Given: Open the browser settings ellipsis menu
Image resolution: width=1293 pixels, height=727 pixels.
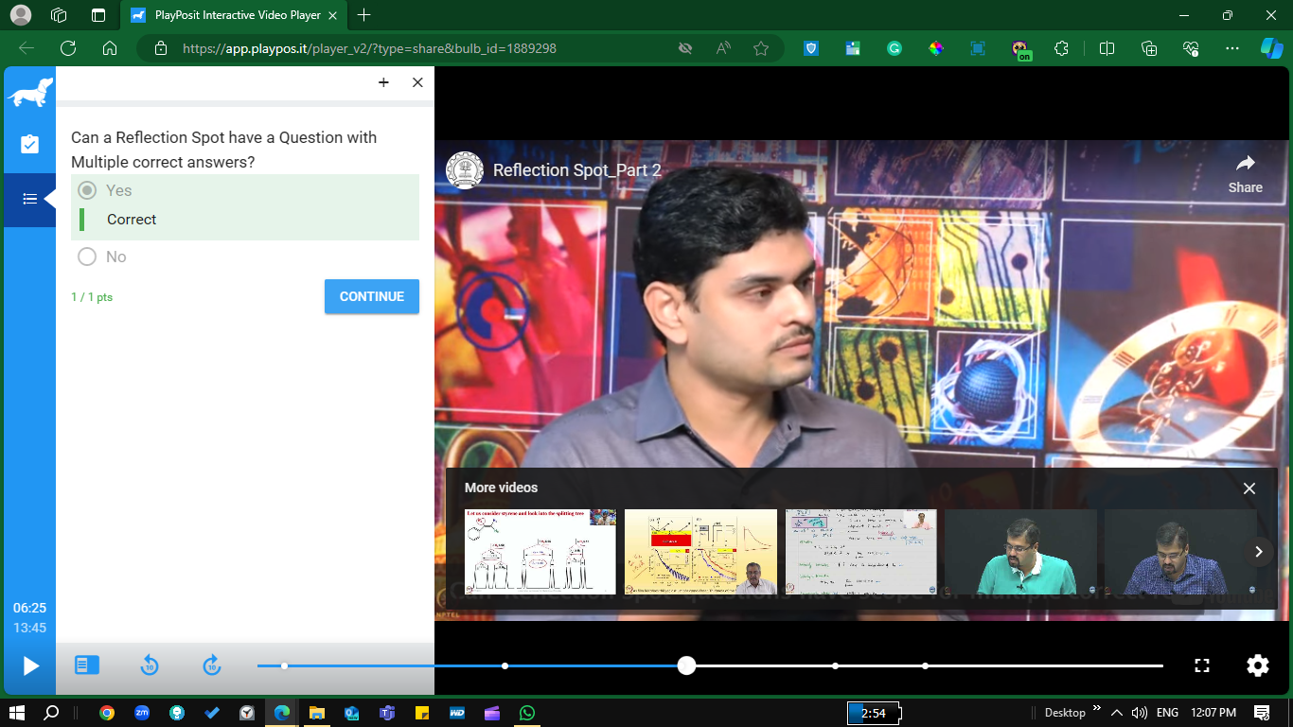Looking at the screenshot, I should pyautogui.click(x=1231, y=48).
